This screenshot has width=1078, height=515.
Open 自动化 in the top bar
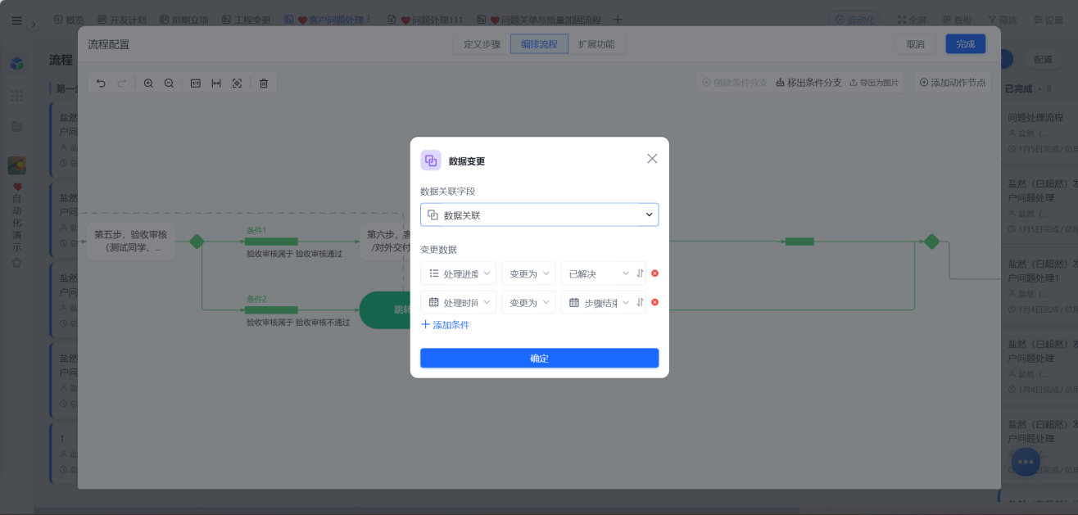(x=854, y=20)
